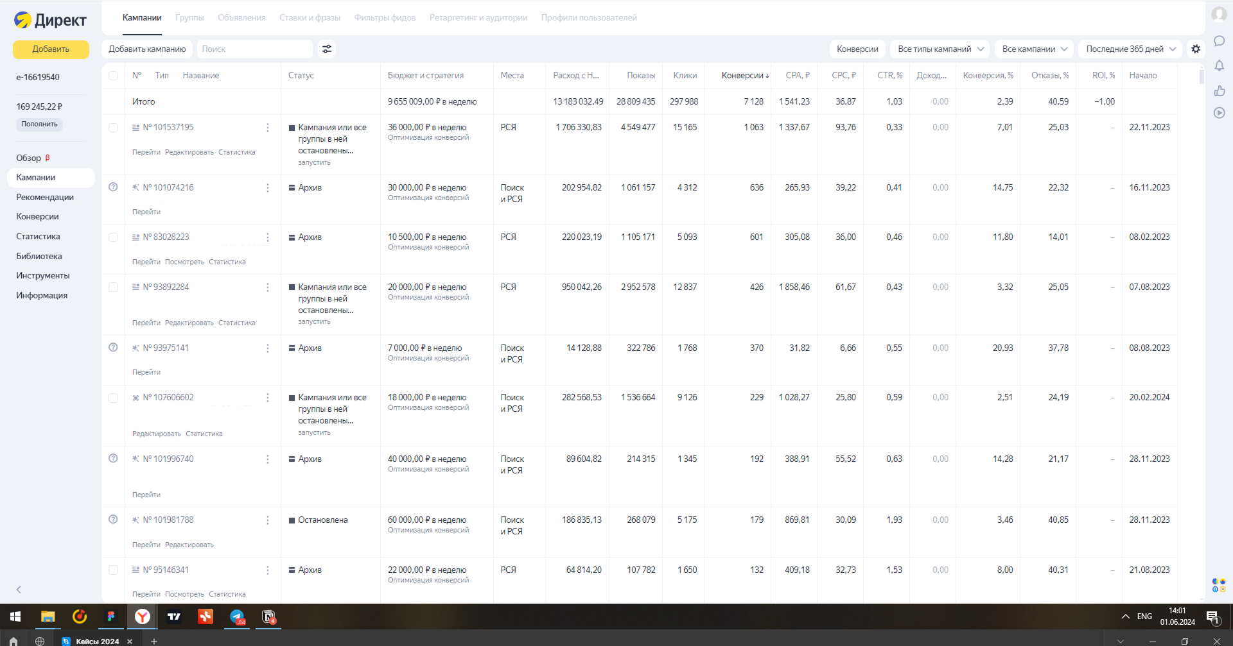Switch to the Группы tab
Image resolution: width=1233 pixels, height=646 pixels.
pos(189,18)
